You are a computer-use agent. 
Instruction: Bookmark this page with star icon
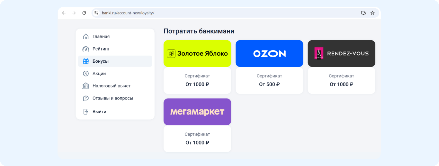(372, 13)
